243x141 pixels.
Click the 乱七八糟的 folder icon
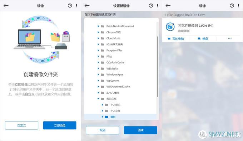[103, 93]
